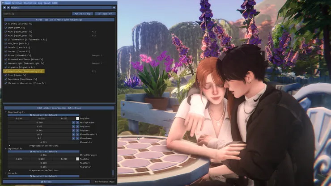
Task: Click Active to top button
Action: [83, 14]
